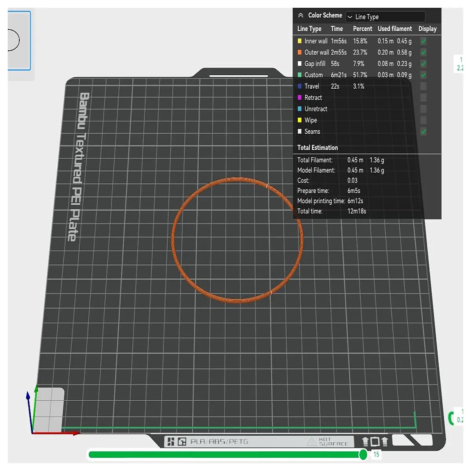Click the Retract magenta color swatch
The width and height of the screenshot is (471, 471).
299,97
